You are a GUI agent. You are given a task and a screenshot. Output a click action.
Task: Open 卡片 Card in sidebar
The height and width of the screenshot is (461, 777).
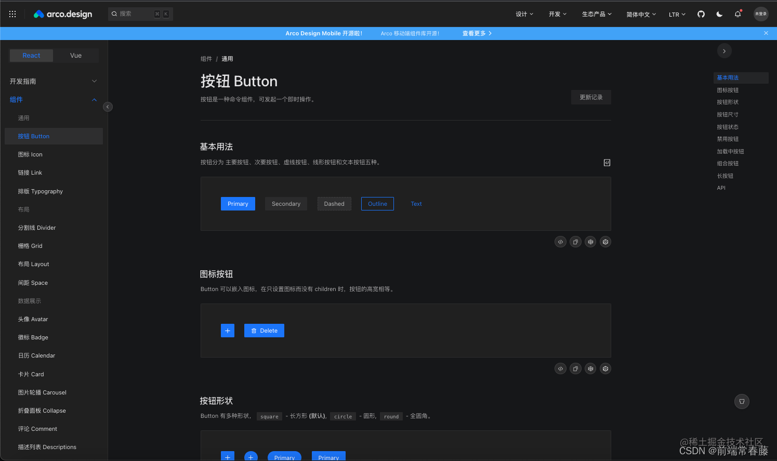(54, 374)
